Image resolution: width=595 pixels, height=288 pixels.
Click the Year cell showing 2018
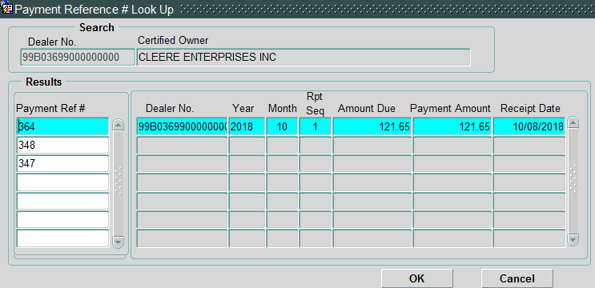[x=247, y=126]
